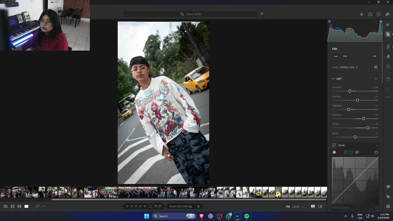Toggle show original before/after icon

click(320, 207)
